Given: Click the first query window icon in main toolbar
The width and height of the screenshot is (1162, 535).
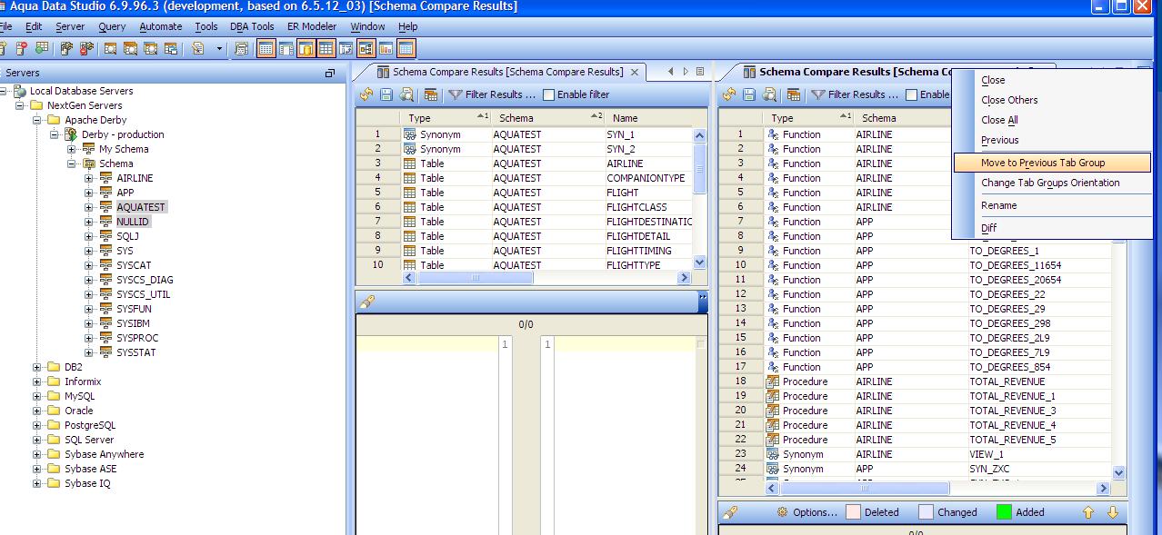Looking at the screenshot, I should tap(111, 48).
